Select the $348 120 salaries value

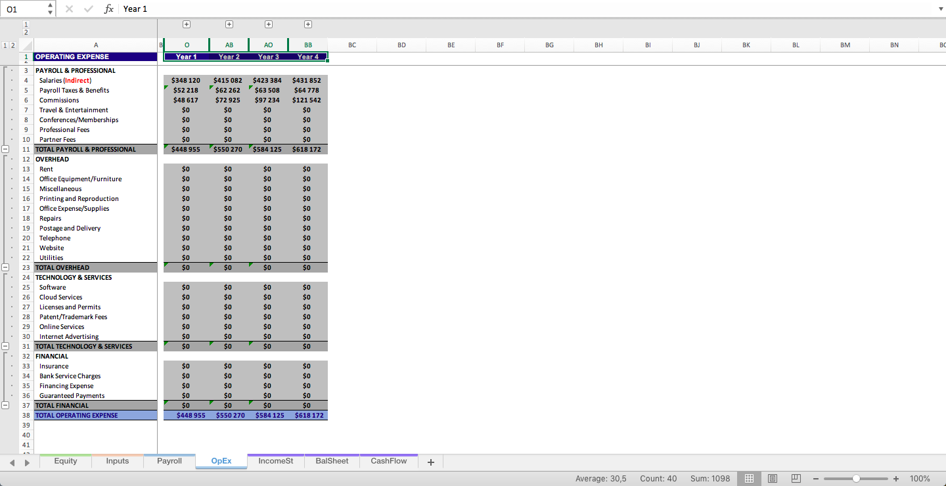(187, 80)
